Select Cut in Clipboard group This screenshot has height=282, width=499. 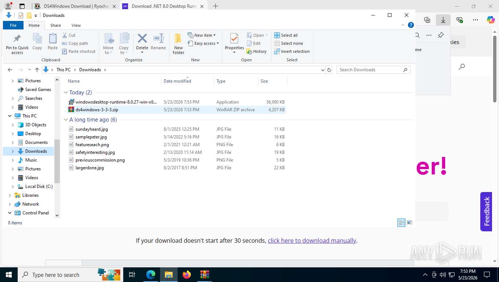coord(69,35)
